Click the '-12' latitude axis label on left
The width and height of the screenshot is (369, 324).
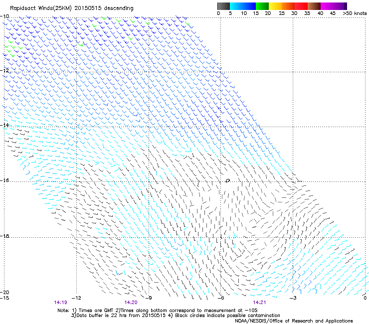[x=4, y=71]
